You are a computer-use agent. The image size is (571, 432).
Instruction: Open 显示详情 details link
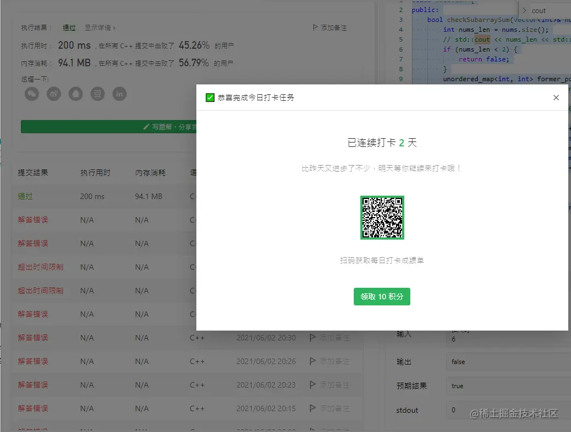tap(100, 27)
